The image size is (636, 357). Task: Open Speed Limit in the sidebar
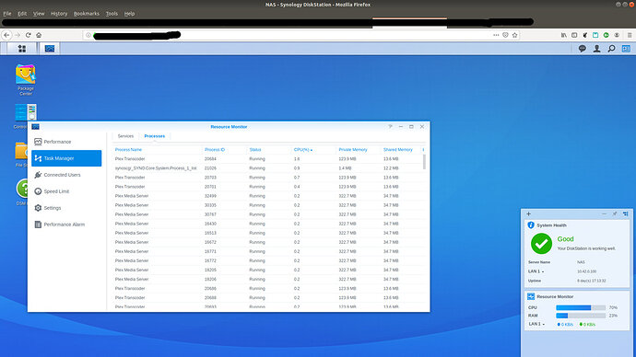pyautogui.click(x=66, y=191)
